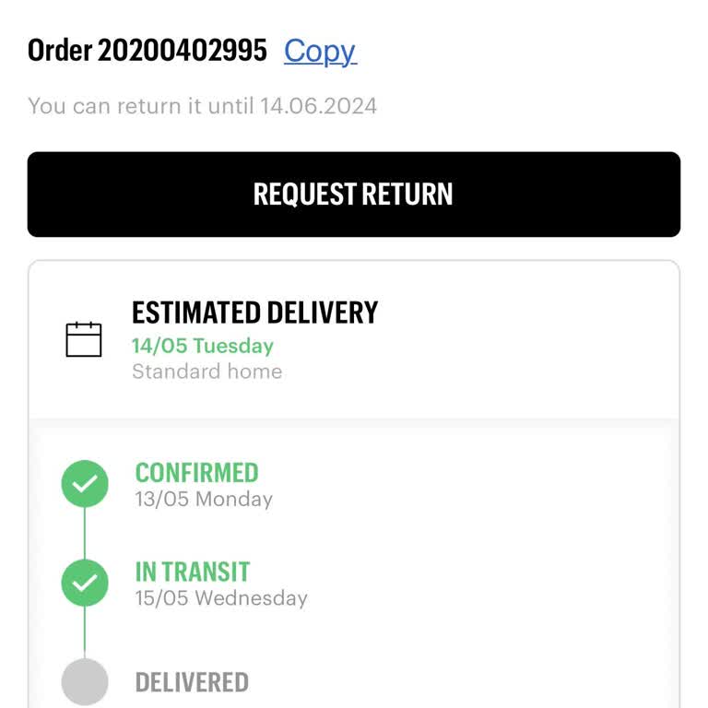Select the IN TRANSIT status label

193,572
